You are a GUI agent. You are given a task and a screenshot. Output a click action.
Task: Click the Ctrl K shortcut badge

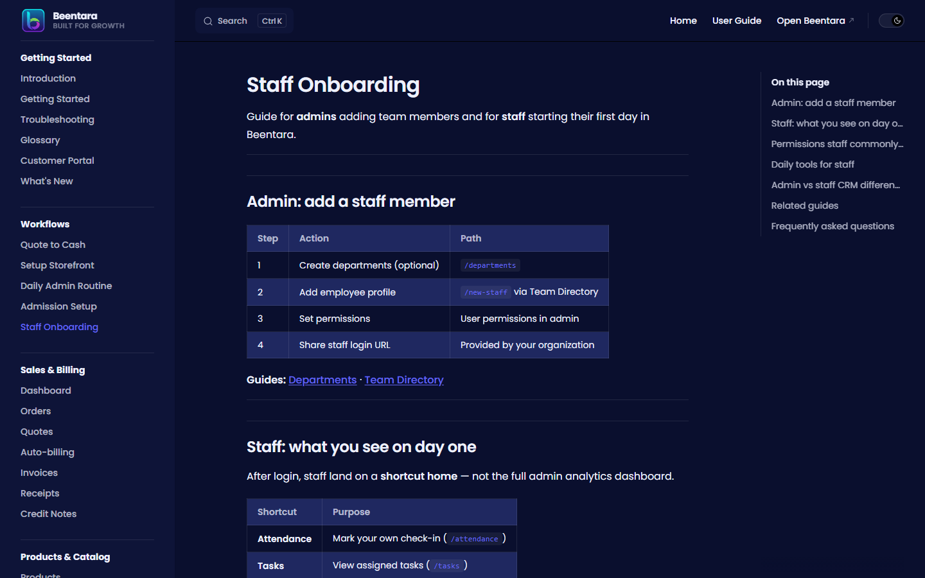[x=272, y=21]
